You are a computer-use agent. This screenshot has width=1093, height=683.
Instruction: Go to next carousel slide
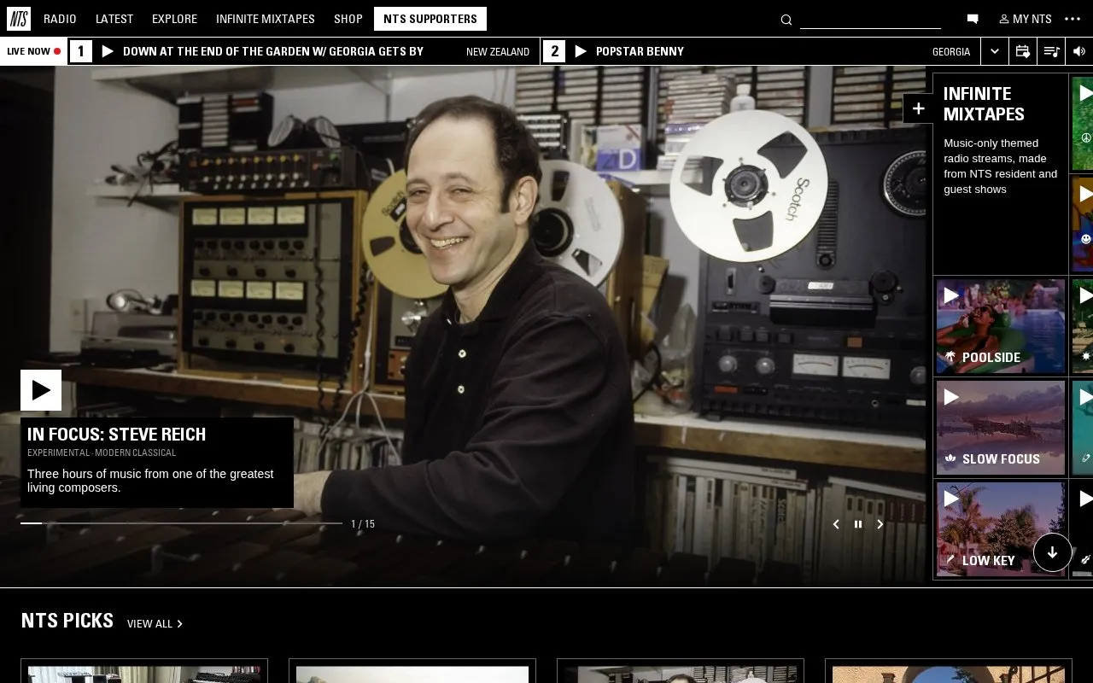880,524
